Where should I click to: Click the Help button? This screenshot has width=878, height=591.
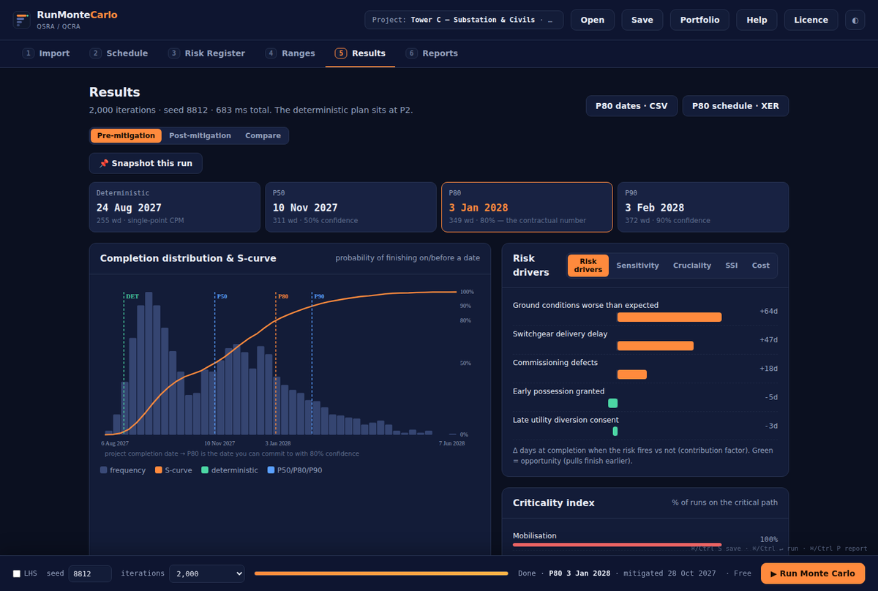757,20
